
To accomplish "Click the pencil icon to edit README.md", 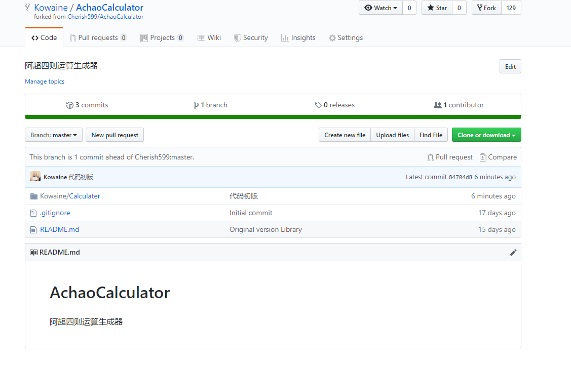I will click(513, 253).
